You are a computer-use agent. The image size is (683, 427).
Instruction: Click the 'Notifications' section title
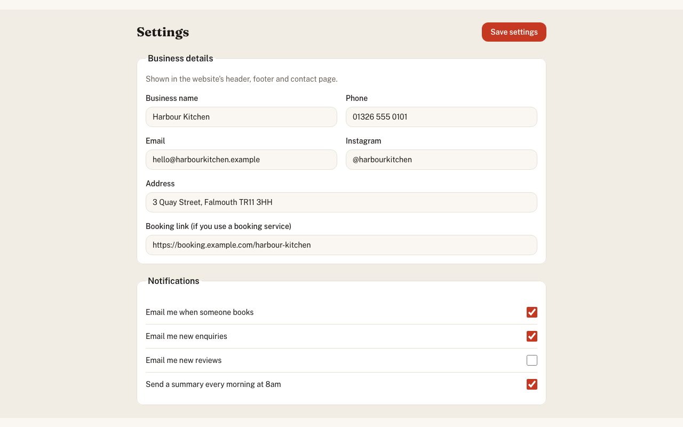click(173, 281)
